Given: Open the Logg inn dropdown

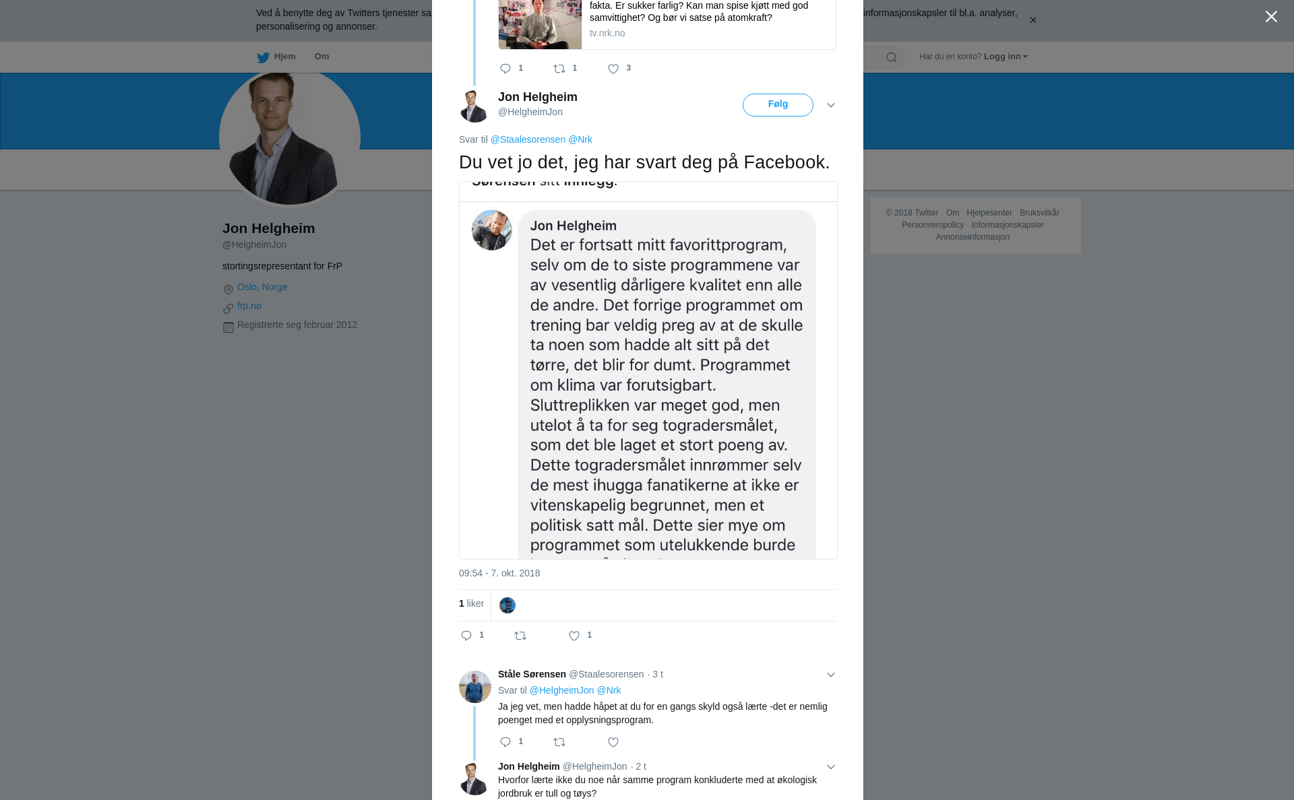Looking at the screenshot, I should pos(1006,57).
